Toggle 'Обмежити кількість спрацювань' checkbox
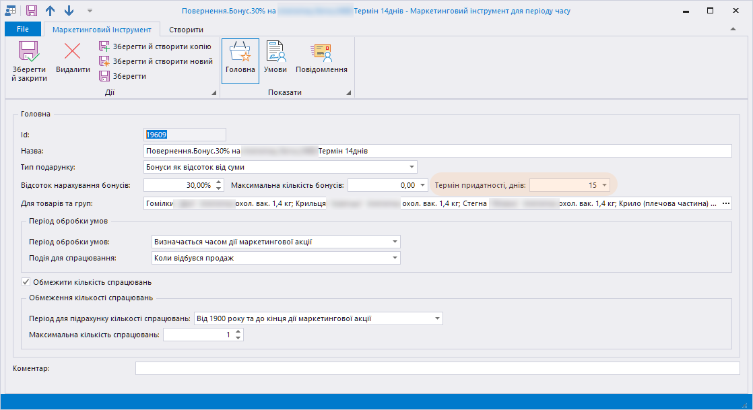This screenshot has width=753, height=410. pos(26,281)
